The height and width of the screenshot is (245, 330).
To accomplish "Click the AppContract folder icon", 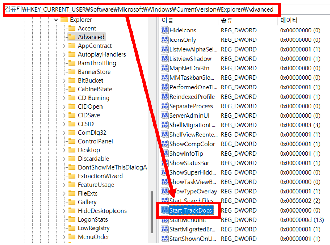I will (x=72, y=45).
